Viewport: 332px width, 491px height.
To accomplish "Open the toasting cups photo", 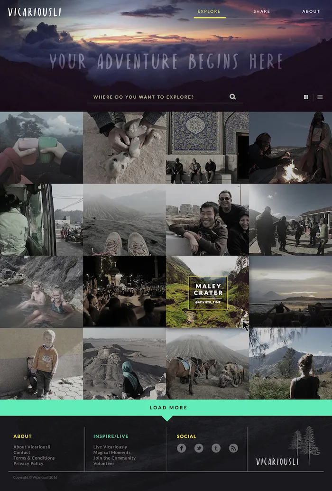I will pos(41,148).
